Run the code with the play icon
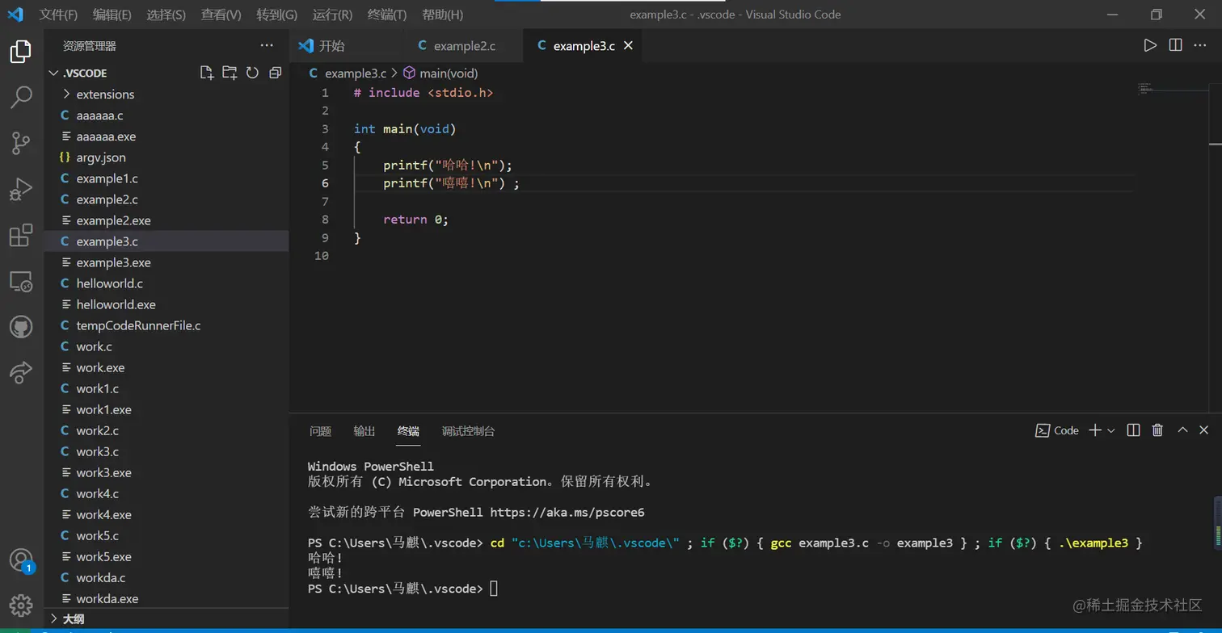This screenshot has height=633, width=1222. [x=1150, y=45]
